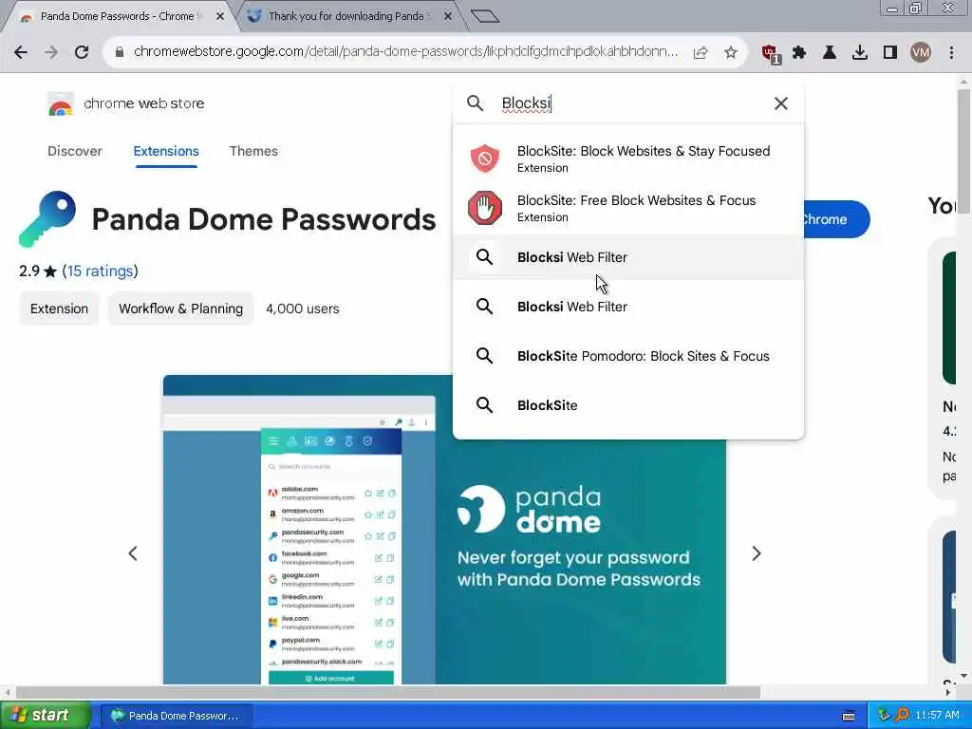Reload the current page

pyautogui.click(x=82, y=52)
